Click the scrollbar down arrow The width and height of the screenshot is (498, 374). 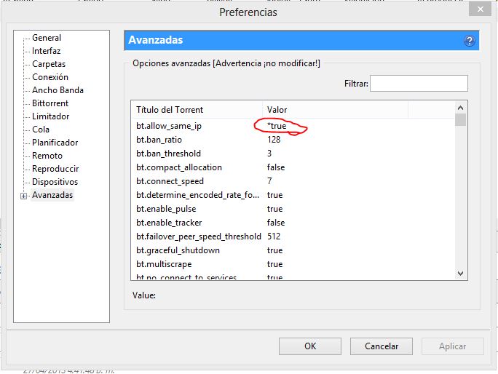click(x=461, y=274)
